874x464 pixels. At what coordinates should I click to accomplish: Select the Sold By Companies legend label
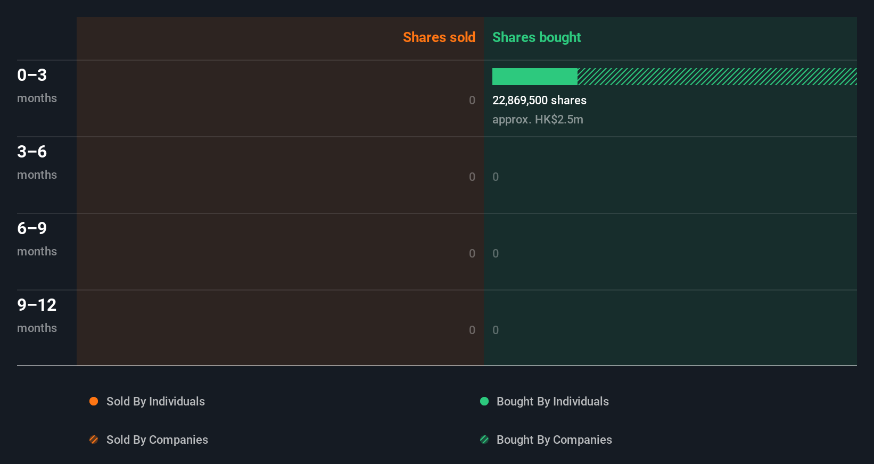(x=157, y=440)
